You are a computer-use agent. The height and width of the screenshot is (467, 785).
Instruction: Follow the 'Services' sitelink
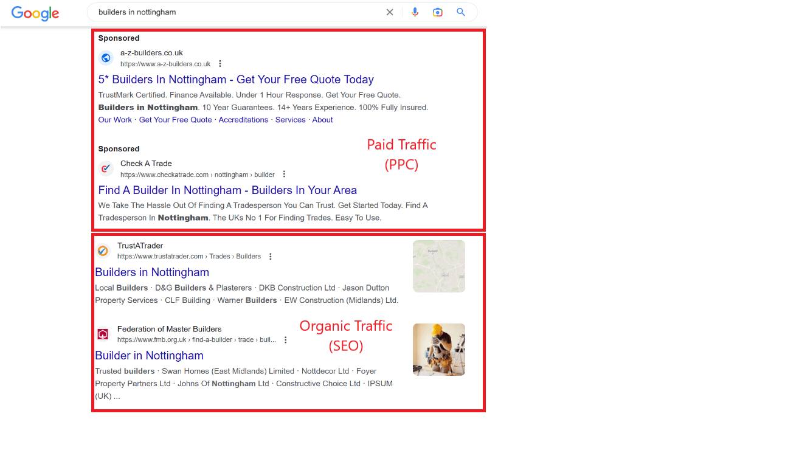(291, 120)
